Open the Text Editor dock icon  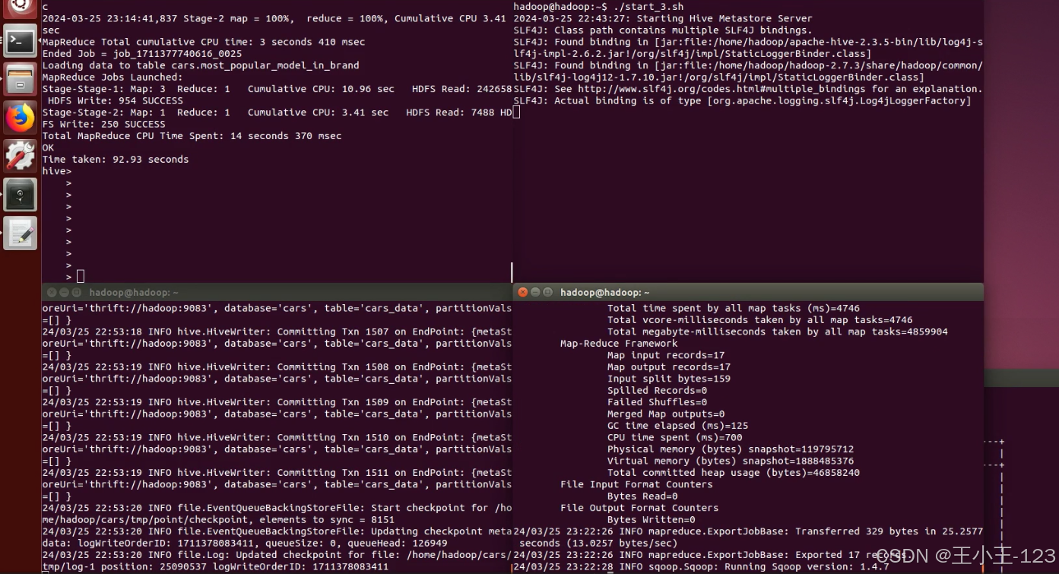pos(20,233)
